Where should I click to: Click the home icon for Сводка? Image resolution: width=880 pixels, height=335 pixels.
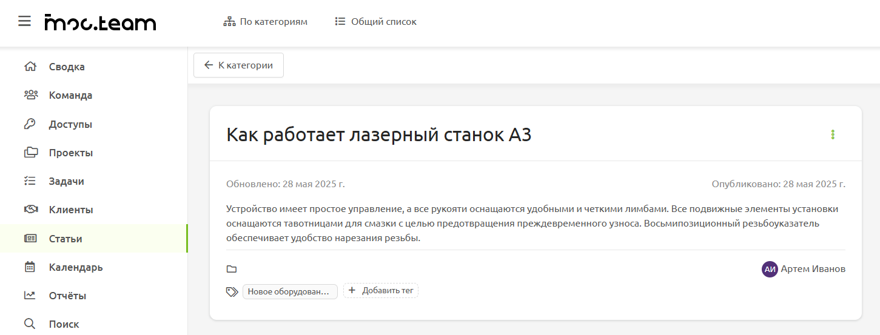[x=30, y=67]
